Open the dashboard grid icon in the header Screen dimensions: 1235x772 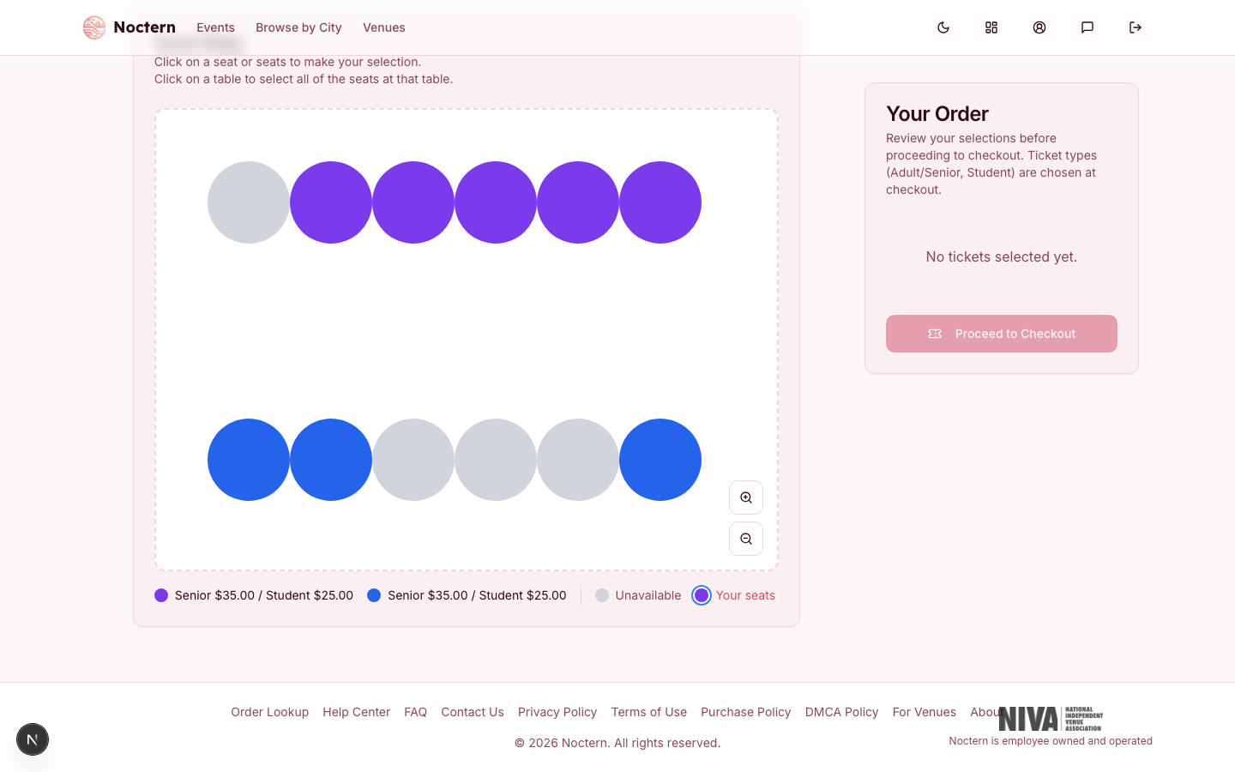click(991, 27)
